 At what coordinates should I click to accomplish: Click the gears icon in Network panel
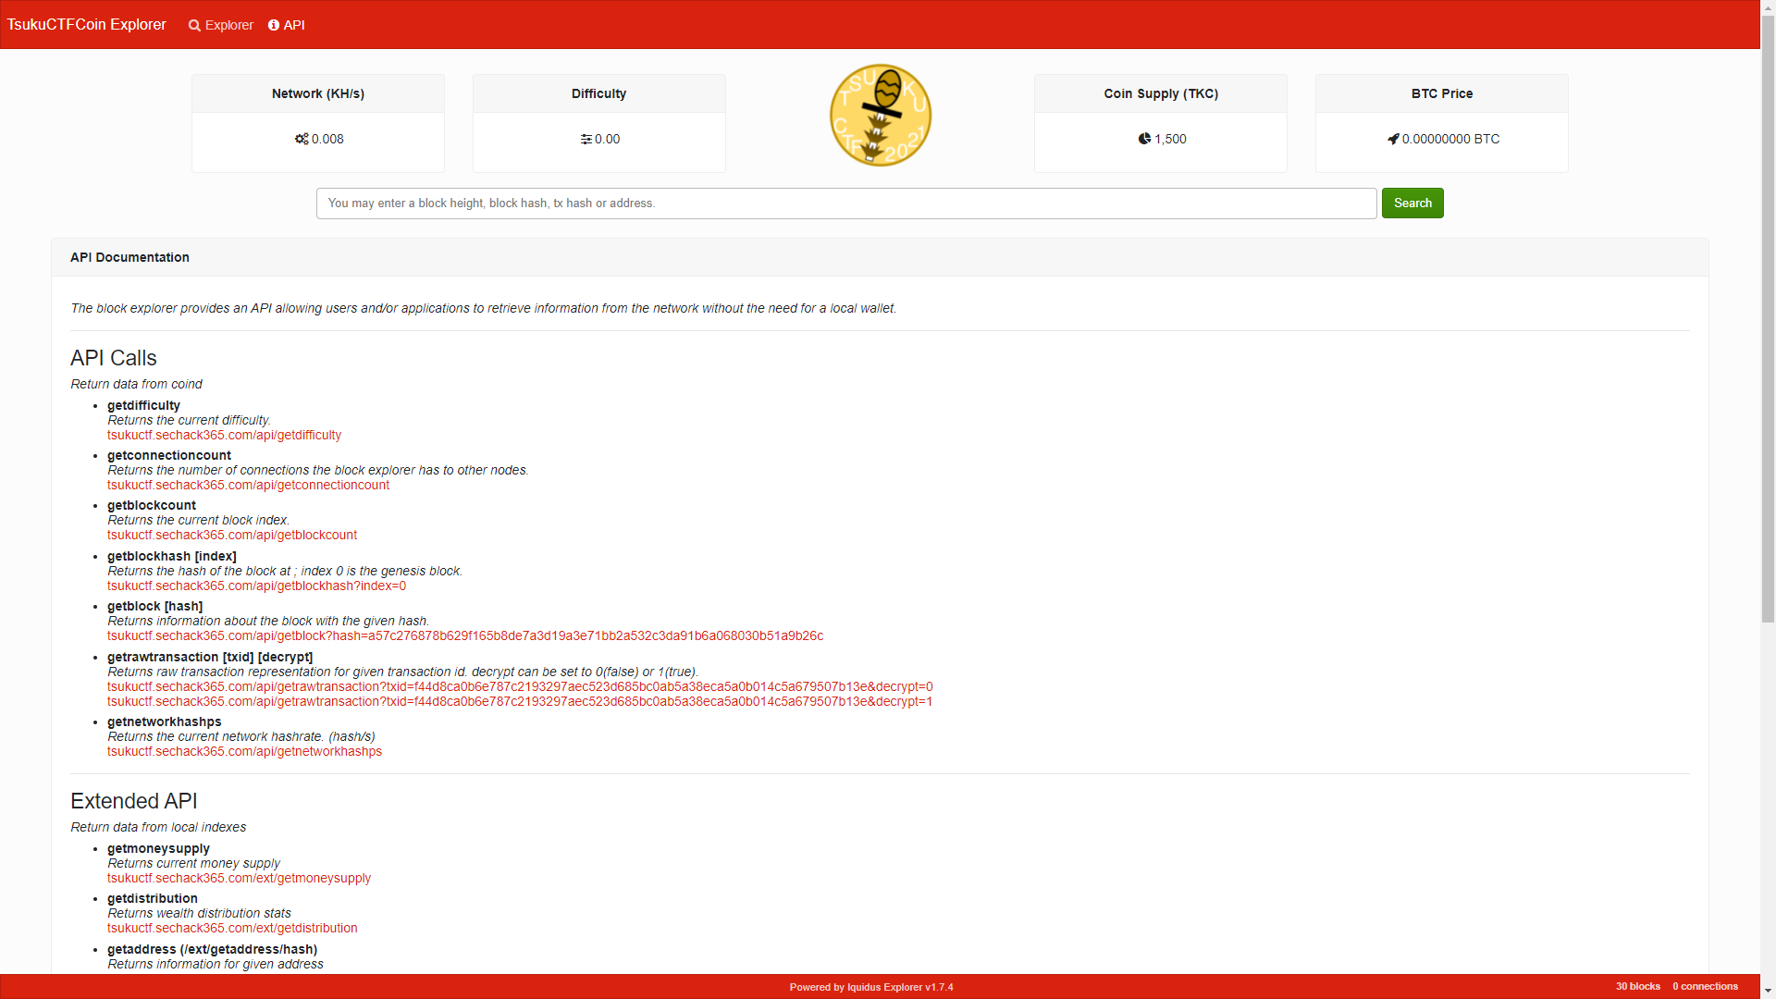pos(302,139)
